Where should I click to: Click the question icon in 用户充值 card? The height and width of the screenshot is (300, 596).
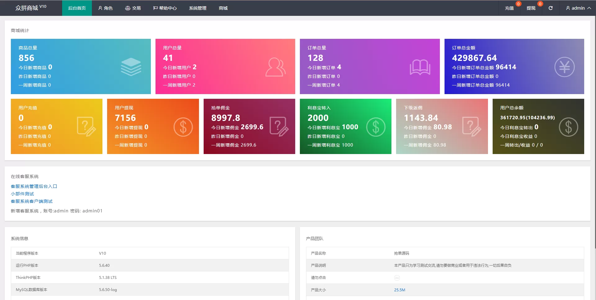[86, 127]
